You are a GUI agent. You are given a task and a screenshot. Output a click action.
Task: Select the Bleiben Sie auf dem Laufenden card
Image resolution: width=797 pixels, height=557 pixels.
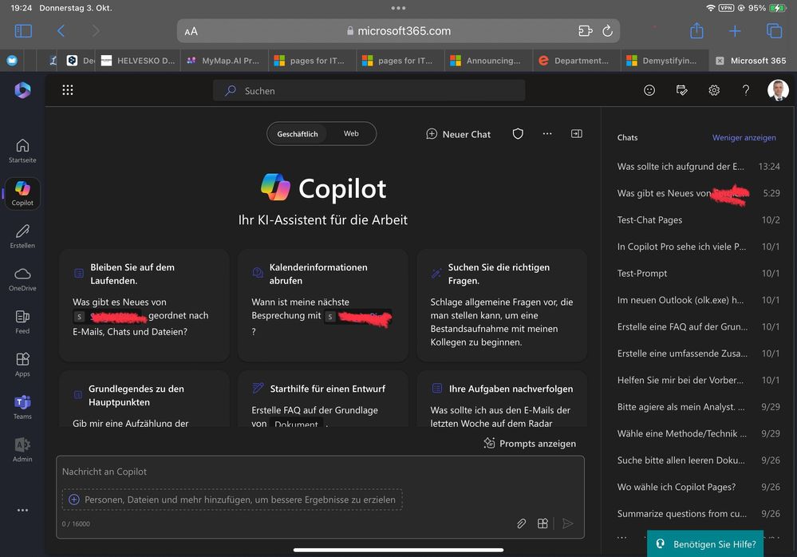click(144, 305)
